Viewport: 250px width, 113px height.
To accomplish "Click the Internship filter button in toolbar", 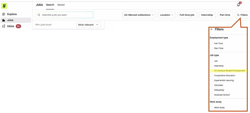I will pyautogui.click(x=207, y=15).
